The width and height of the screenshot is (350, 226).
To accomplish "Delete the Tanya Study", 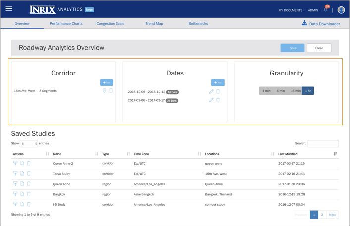I will [29, 173].
